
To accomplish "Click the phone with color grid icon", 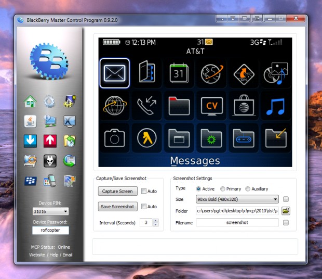I will (50, 181).
